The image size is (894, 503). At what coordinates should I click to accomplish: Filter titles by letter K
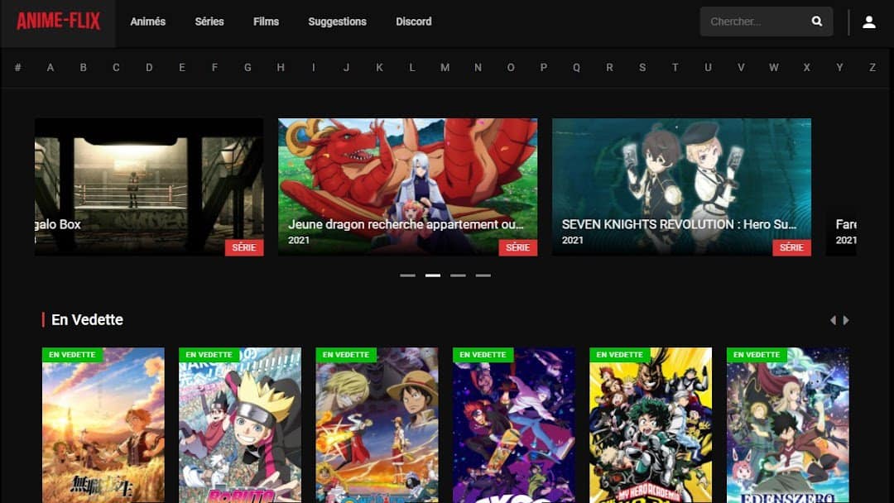(x=379, y=67)
